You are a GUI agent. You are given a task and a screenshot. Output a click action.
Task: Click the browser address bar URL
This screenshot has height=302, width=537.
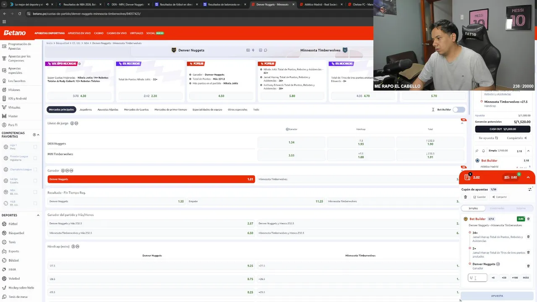tap(86, 13)
